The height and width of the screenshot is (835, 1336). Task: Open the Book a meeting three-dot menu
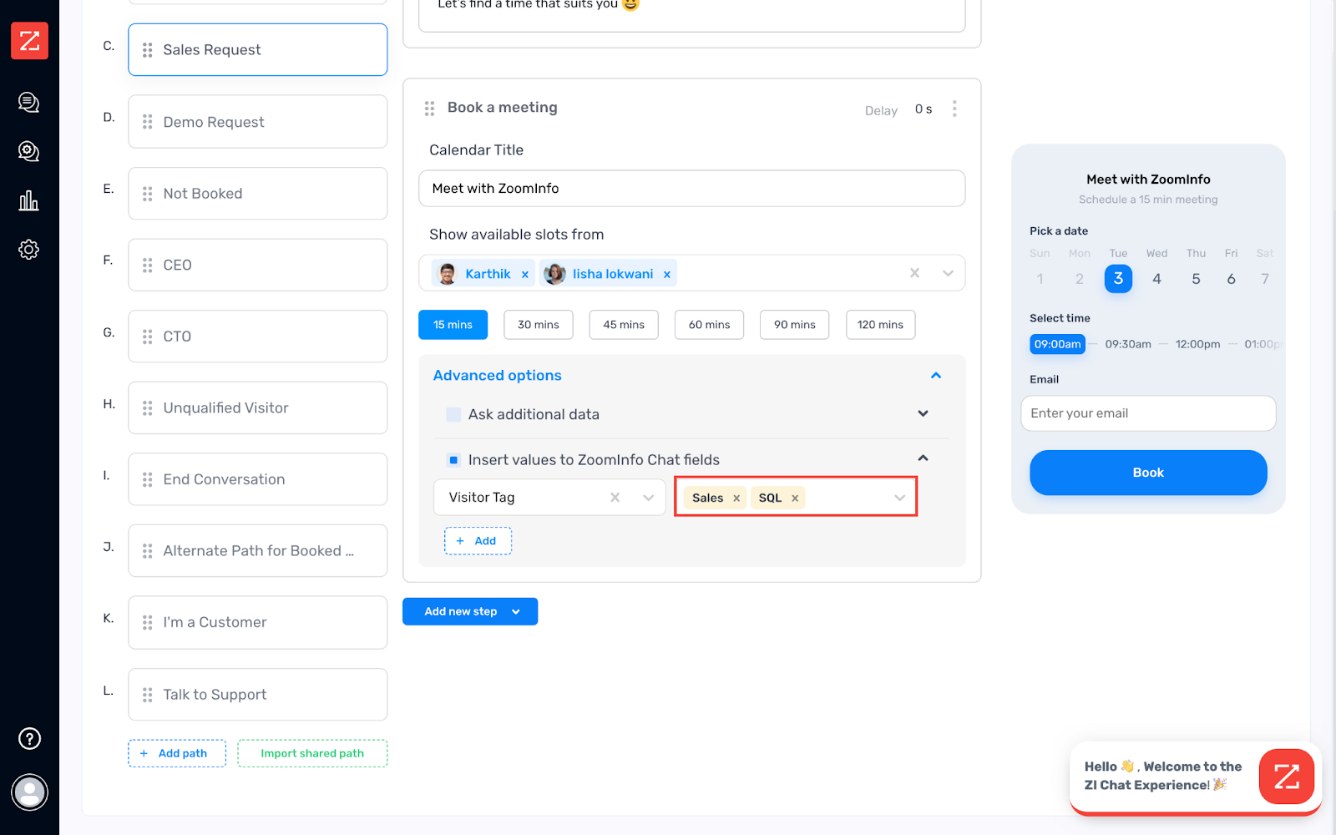tap(954, 109)
